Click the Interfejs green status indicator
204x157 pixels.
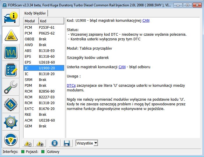point(23,151)
